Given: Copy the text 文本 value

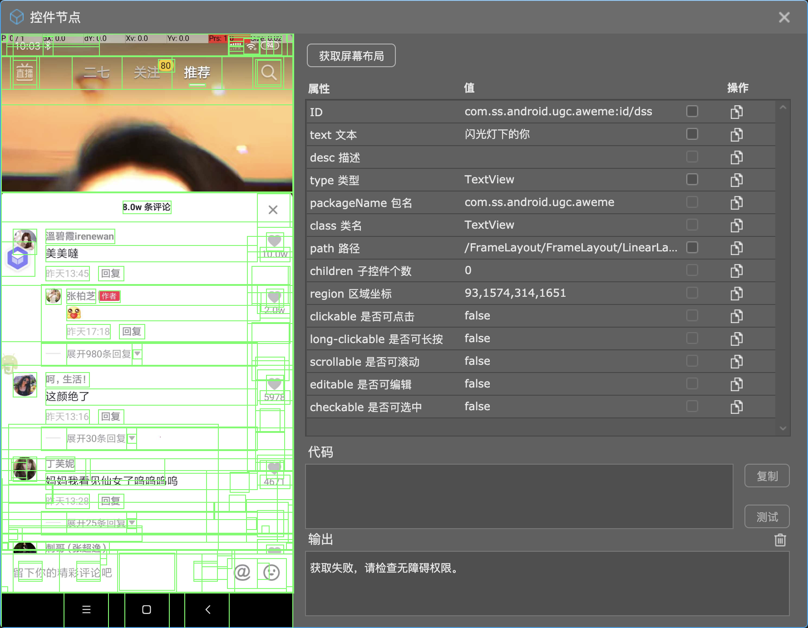Looking at the screenshot, I should coord(736,134).
